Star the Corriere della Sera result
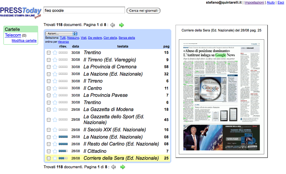This screenshot has height=174, width=286. click(x=55, y=158)
